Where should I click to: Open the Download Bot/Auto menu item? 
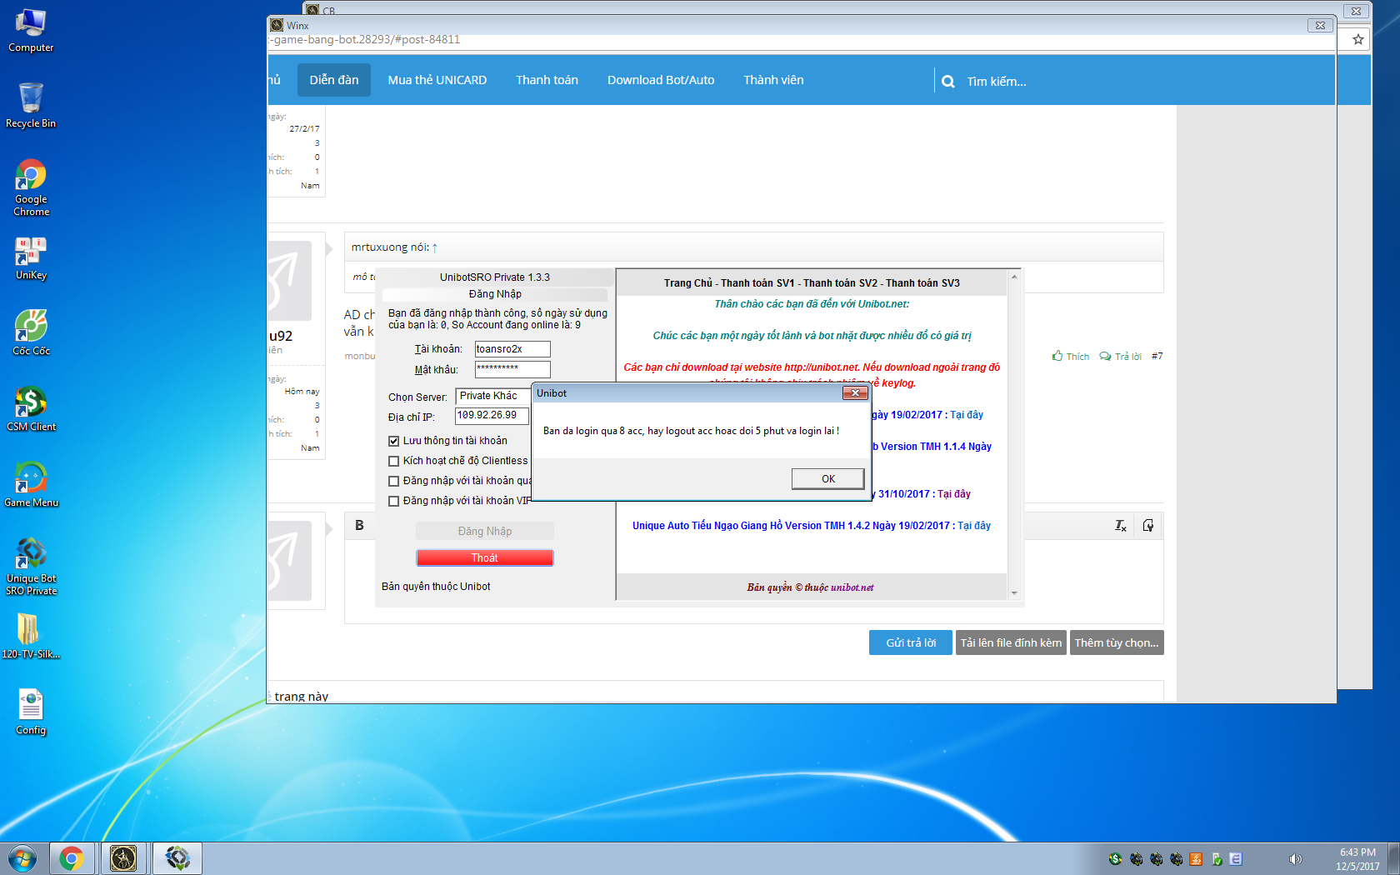[x=661, y=80]
